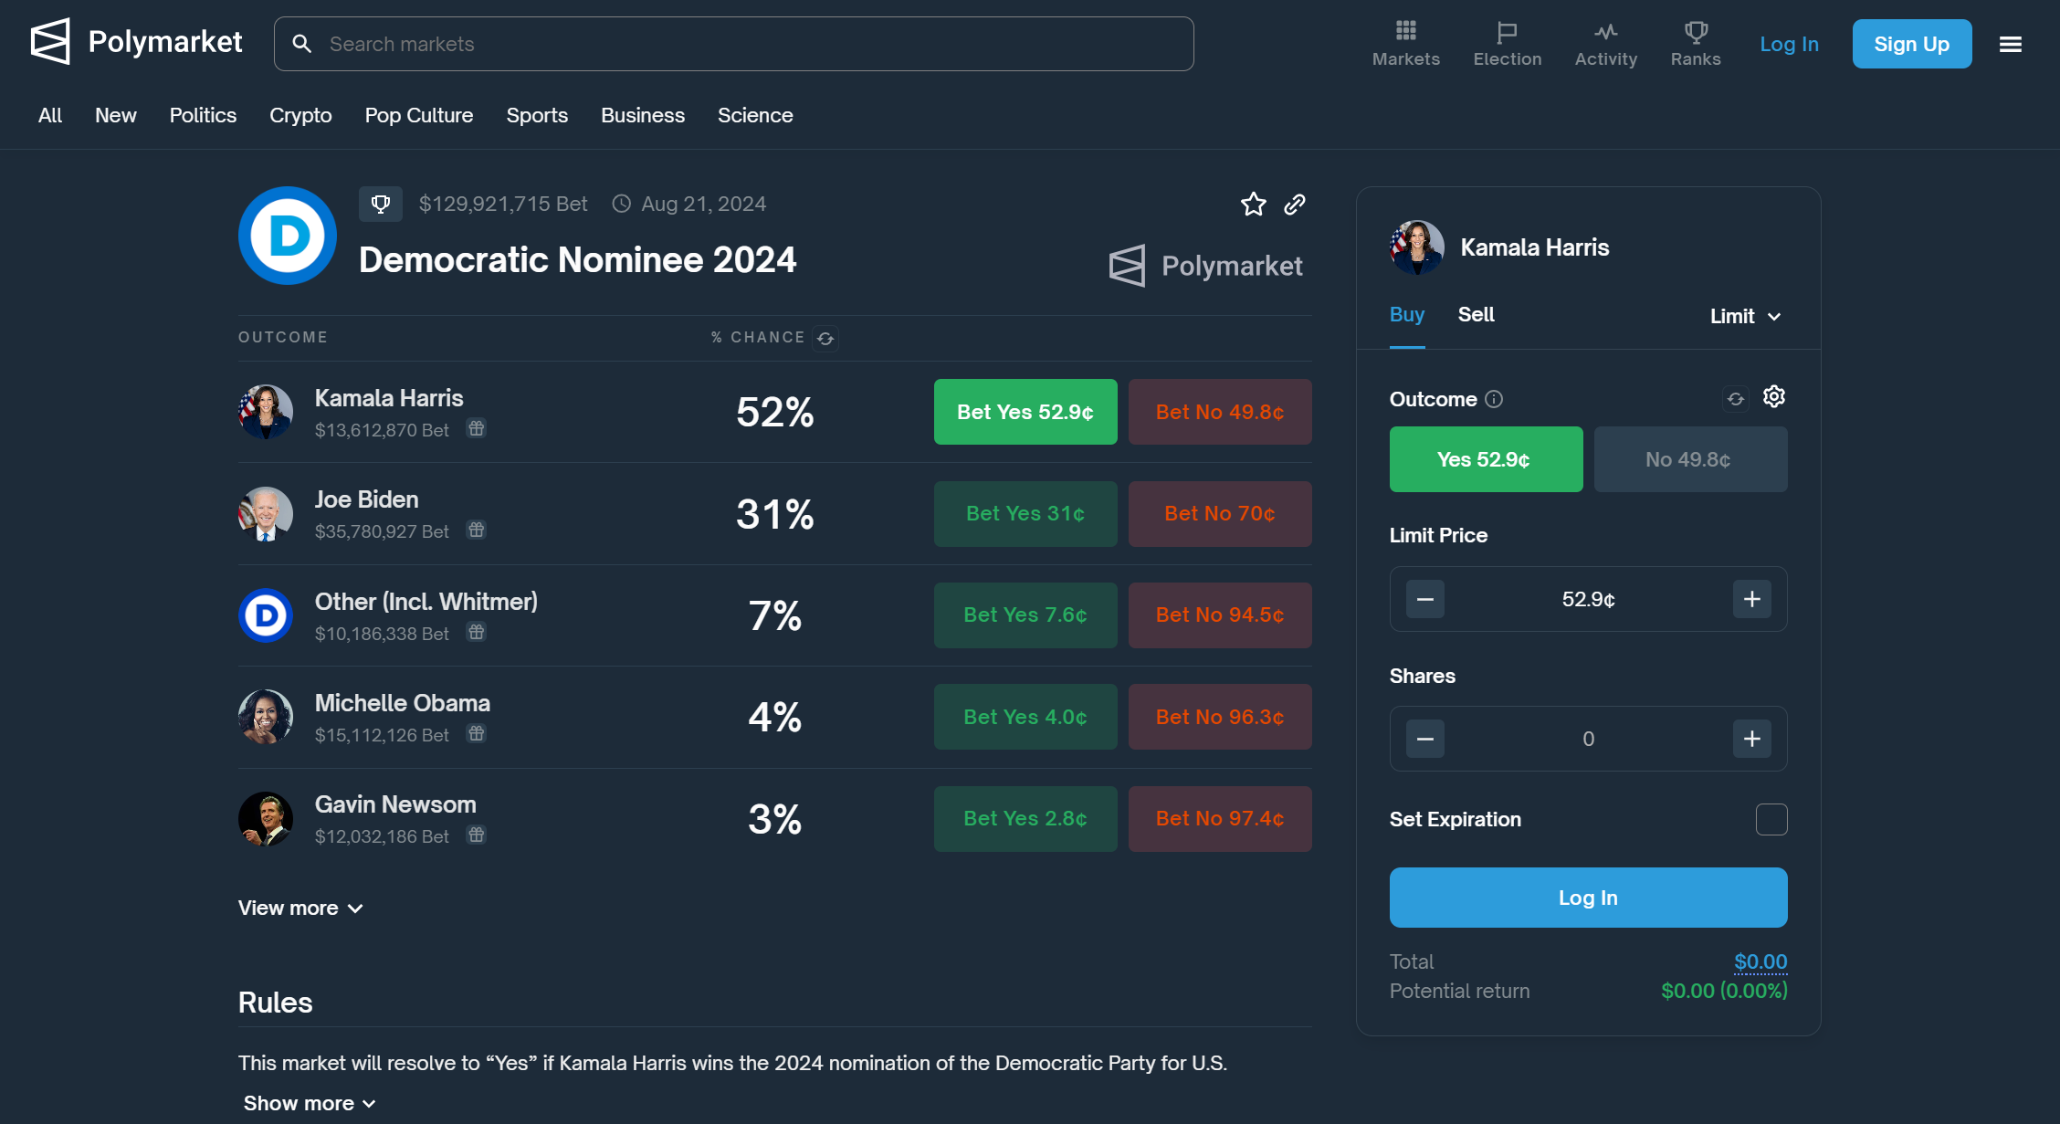Click the $0.00 total amount link
The image size is (2060, 1124).
click(x=1760, y=961)
